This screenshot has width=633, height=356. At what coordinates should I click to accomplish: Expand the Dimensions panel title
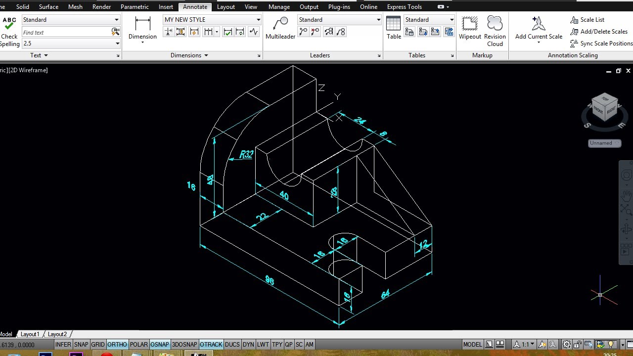point(189,55)
